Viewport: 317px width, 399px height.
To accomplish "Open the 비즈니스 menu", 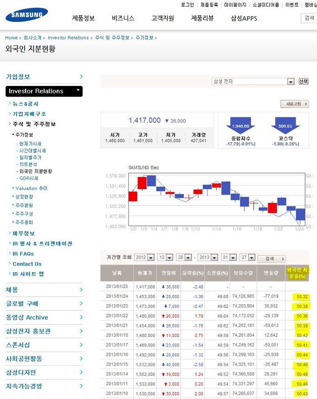I will [123, 18].
